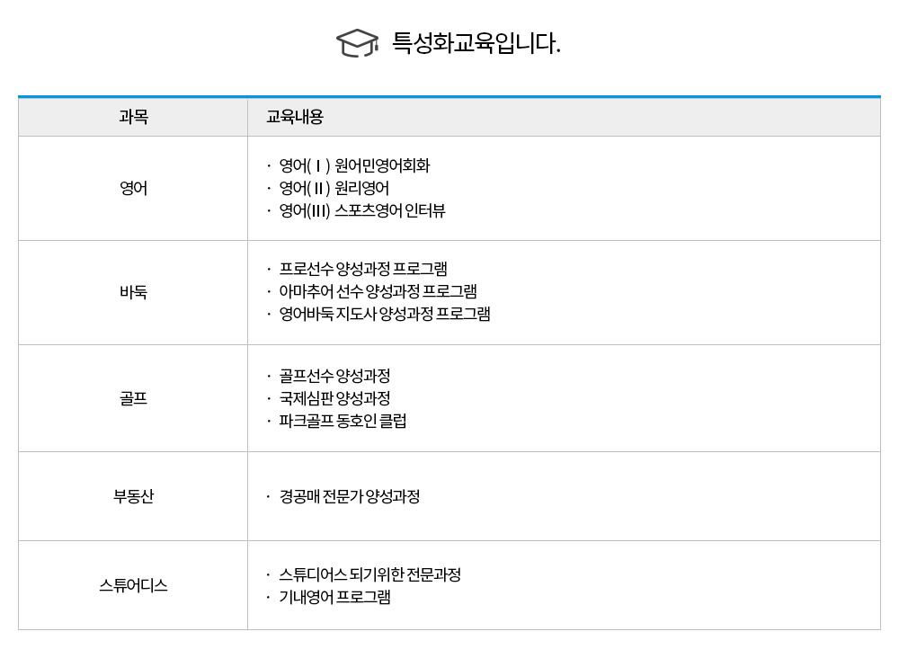Click 영어(III) 스포츠영어 인터뷰 item
Screen dimensions: 899x667
tap(362, 210)
